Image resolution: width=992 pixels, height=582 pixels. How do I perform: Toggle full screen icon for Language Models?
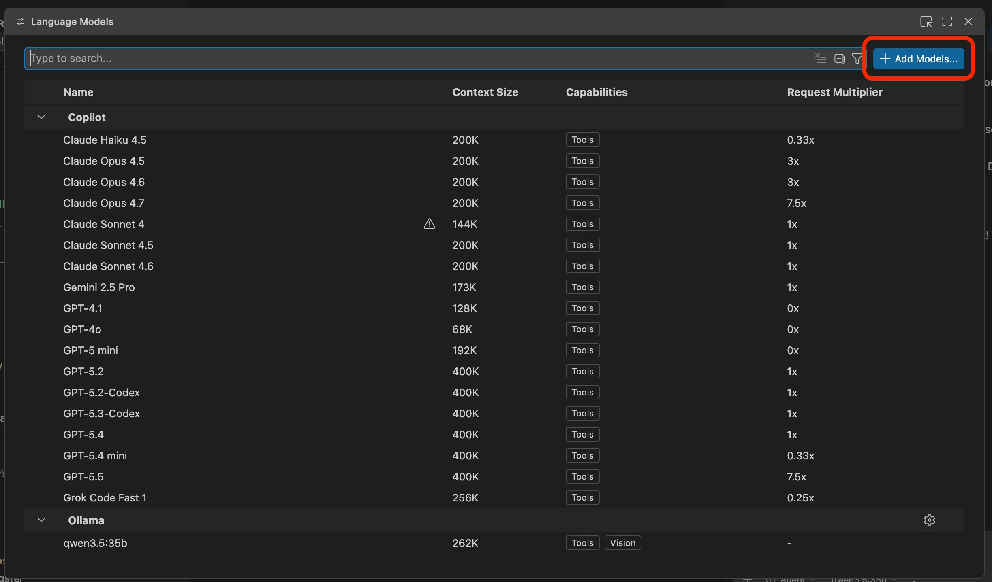(947, 21)
